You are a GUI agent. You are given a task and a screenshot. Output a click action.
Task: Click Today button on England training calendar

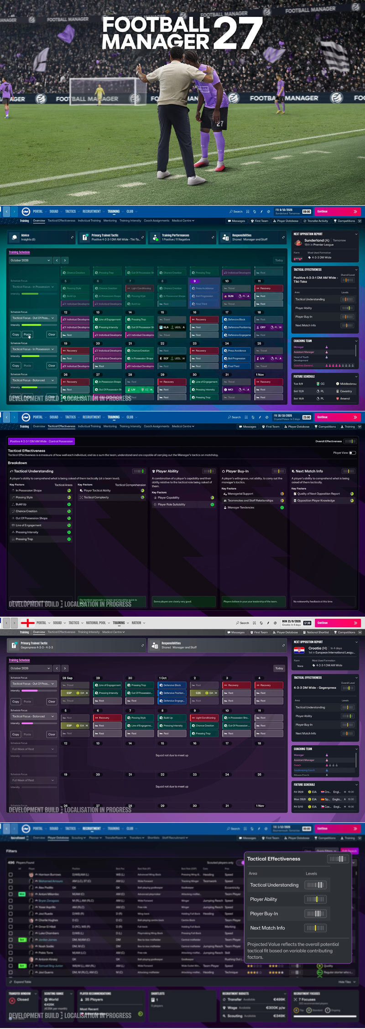coord(279,668)
